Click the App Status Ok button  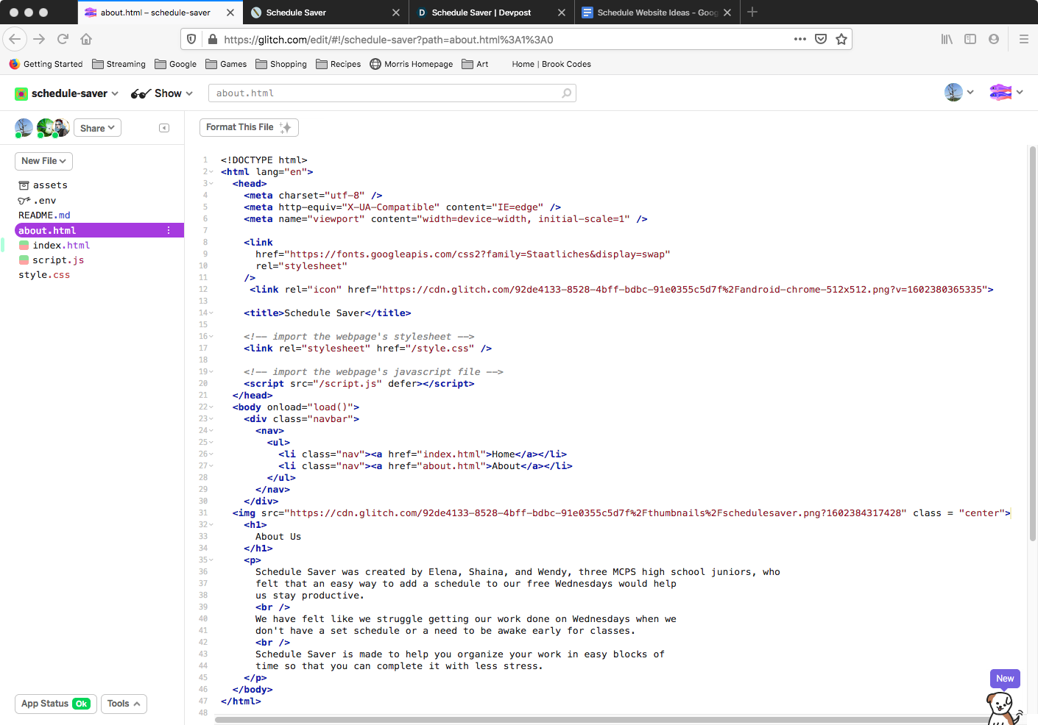(55, 704)
